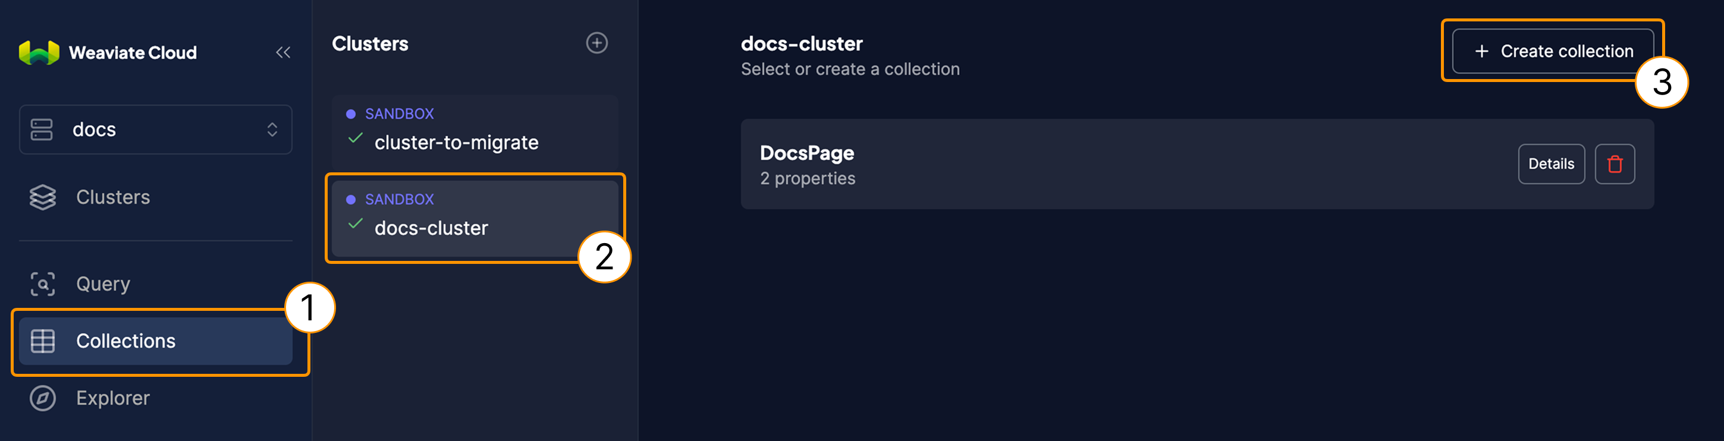This screenshot has width=1724, height=441.
Task: Click the Collections grid icon
Action: click(43, 341)
